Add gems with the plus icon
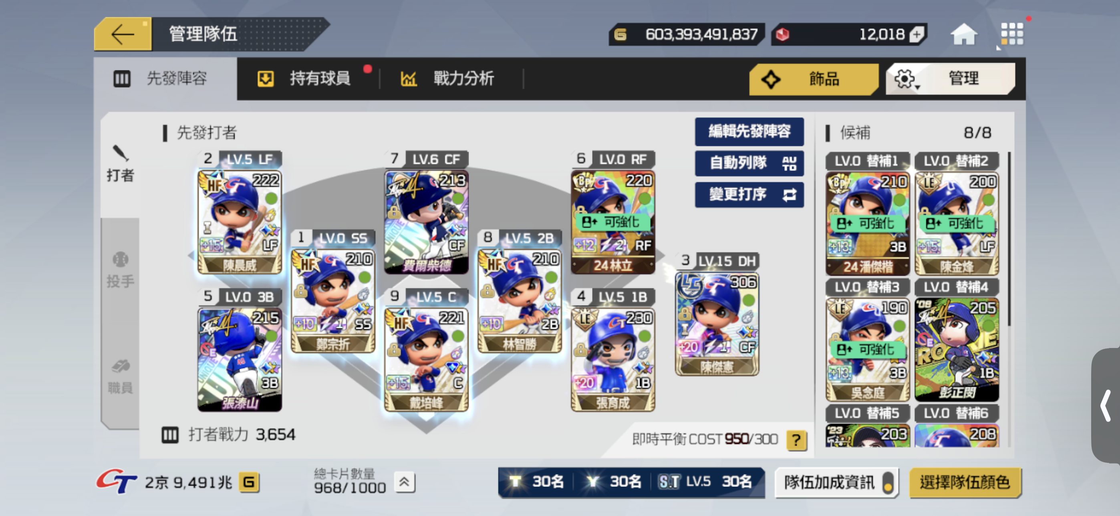Viewport: 1120px width, 516px height. tap(917, 34)
